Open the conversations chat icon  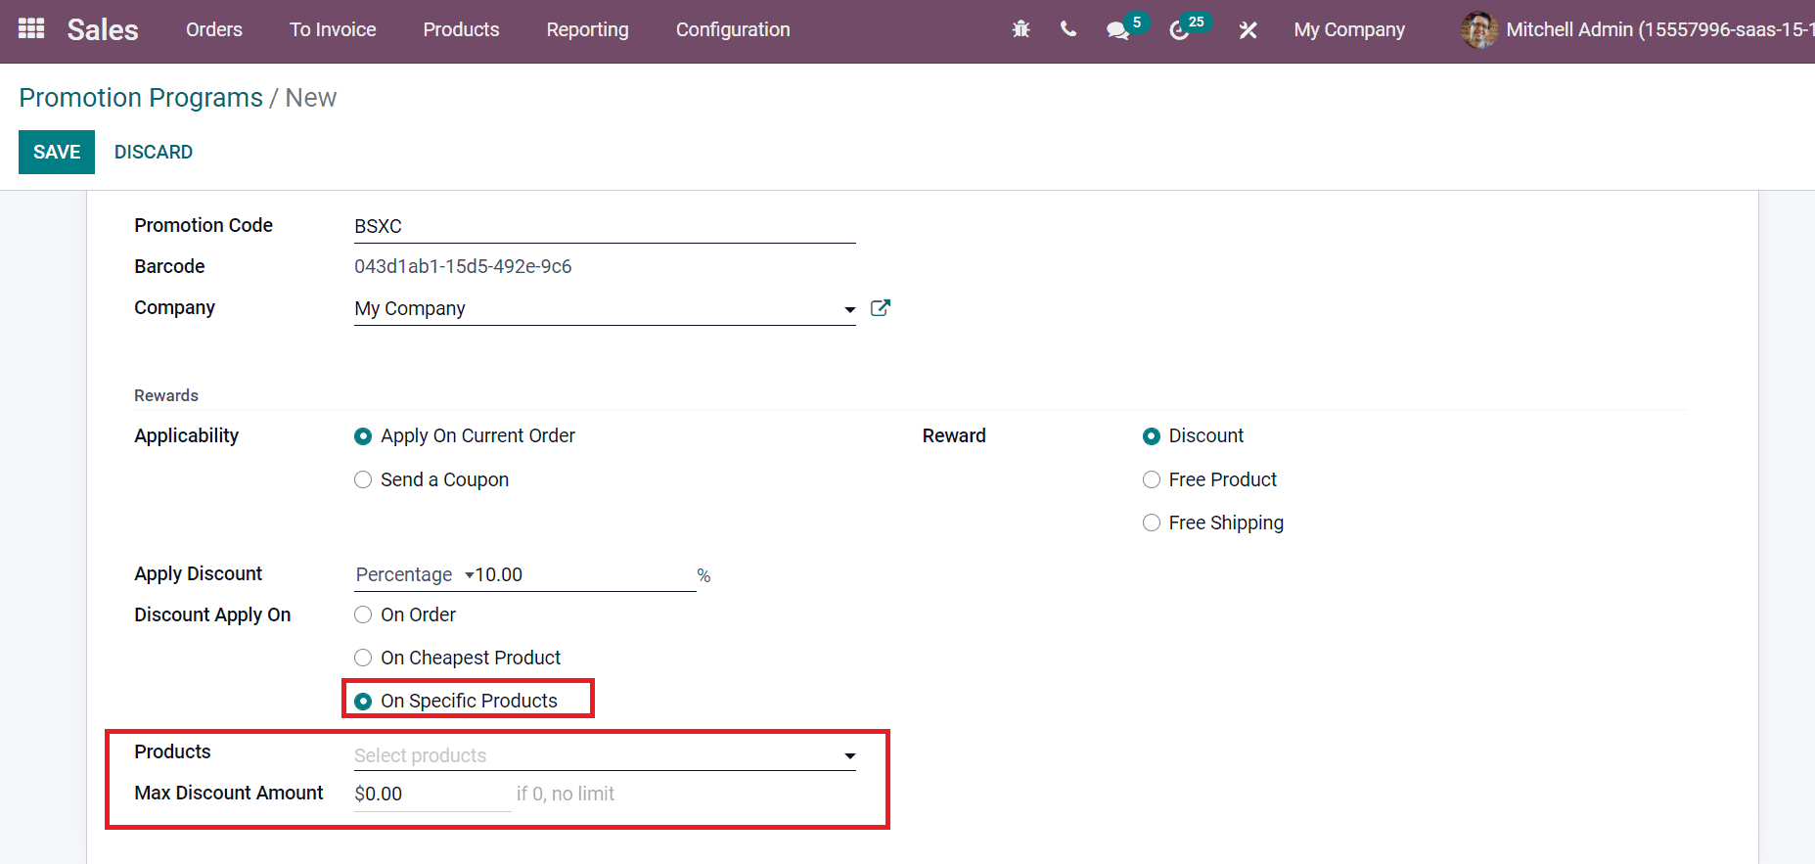click(1117, 30)
